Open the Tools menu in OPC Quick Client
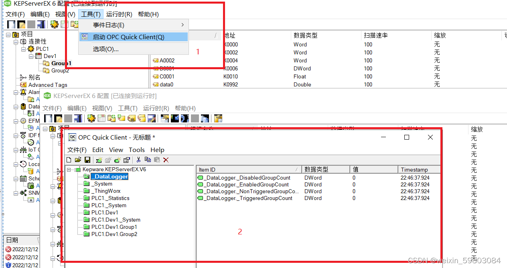Screen dimensions: 507x268 [137, 150]
